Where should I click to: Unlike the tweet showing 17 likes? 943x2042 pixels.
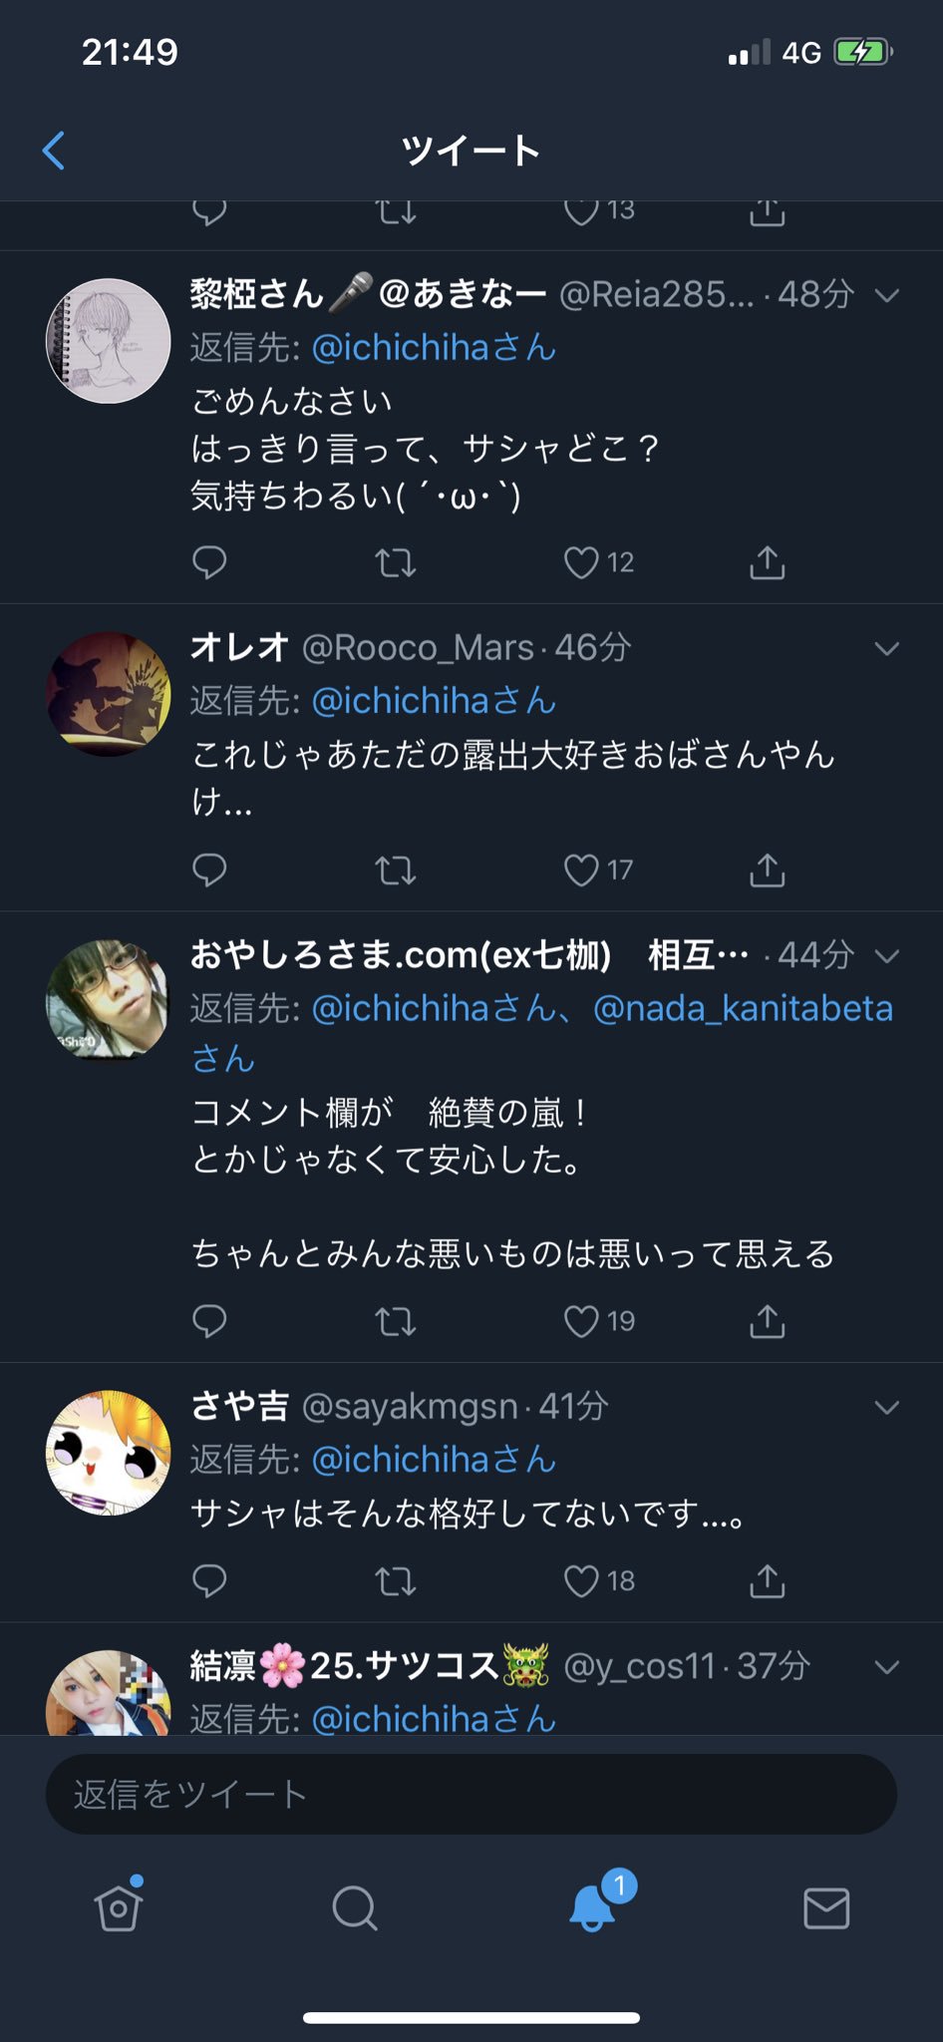click(x=581, y=869)
